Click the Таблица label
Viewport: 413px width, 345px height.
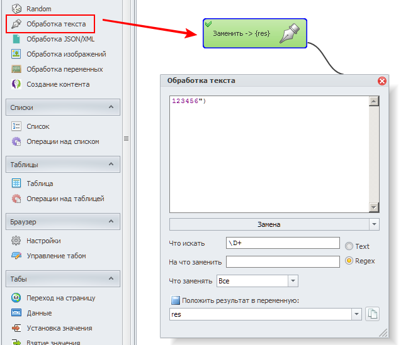pos(40,183)
